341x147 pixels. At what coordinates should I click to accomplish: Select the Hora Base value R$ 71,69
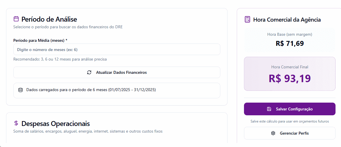290,44
